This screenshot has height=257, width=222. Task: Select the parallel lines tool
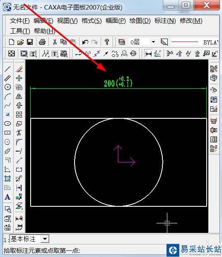7,78
